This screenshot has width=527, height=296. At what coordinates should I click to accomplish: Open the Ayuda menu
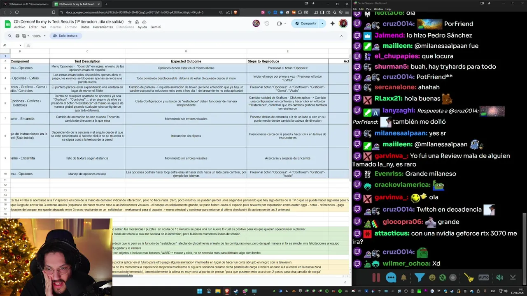click(x=142, y=27)
